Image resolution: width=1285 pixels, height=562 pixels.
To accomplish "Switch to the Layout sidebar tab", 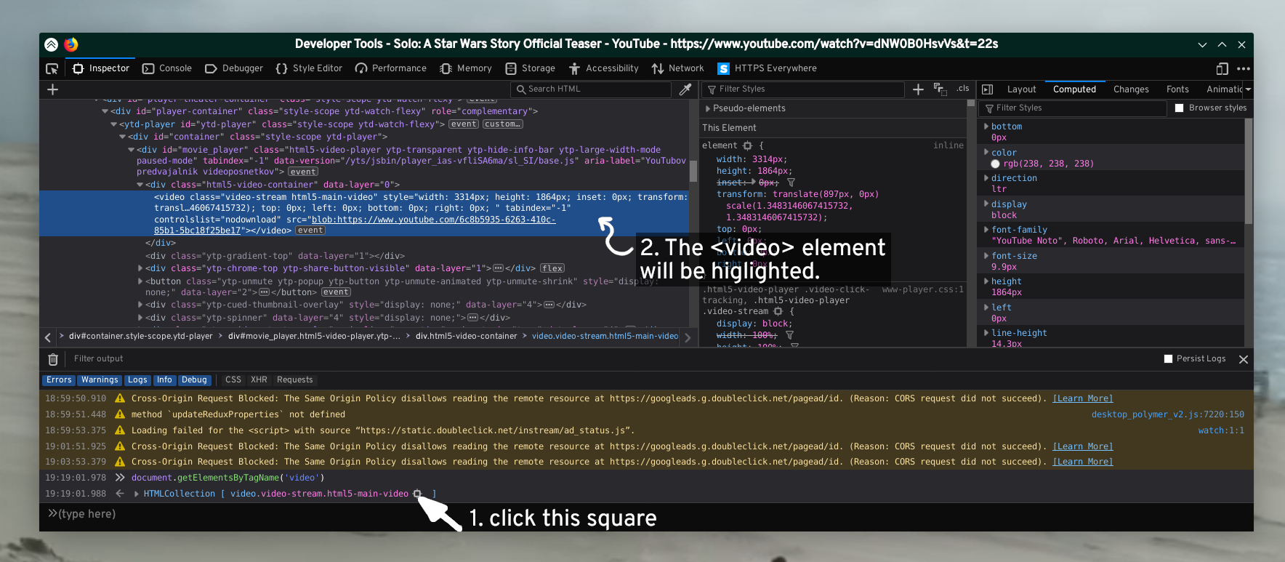I will point(1021,89).
